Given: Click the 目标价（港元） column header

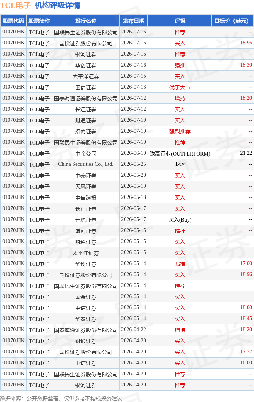Looking at the screenshot, I should [233, 21].
